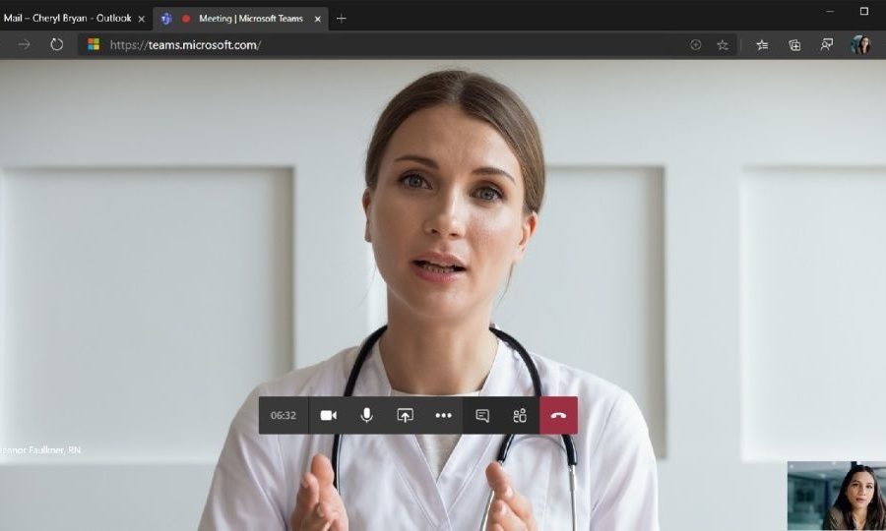Click the forward navigation arrow
The image size is (886, 531).
click(25, 44)
